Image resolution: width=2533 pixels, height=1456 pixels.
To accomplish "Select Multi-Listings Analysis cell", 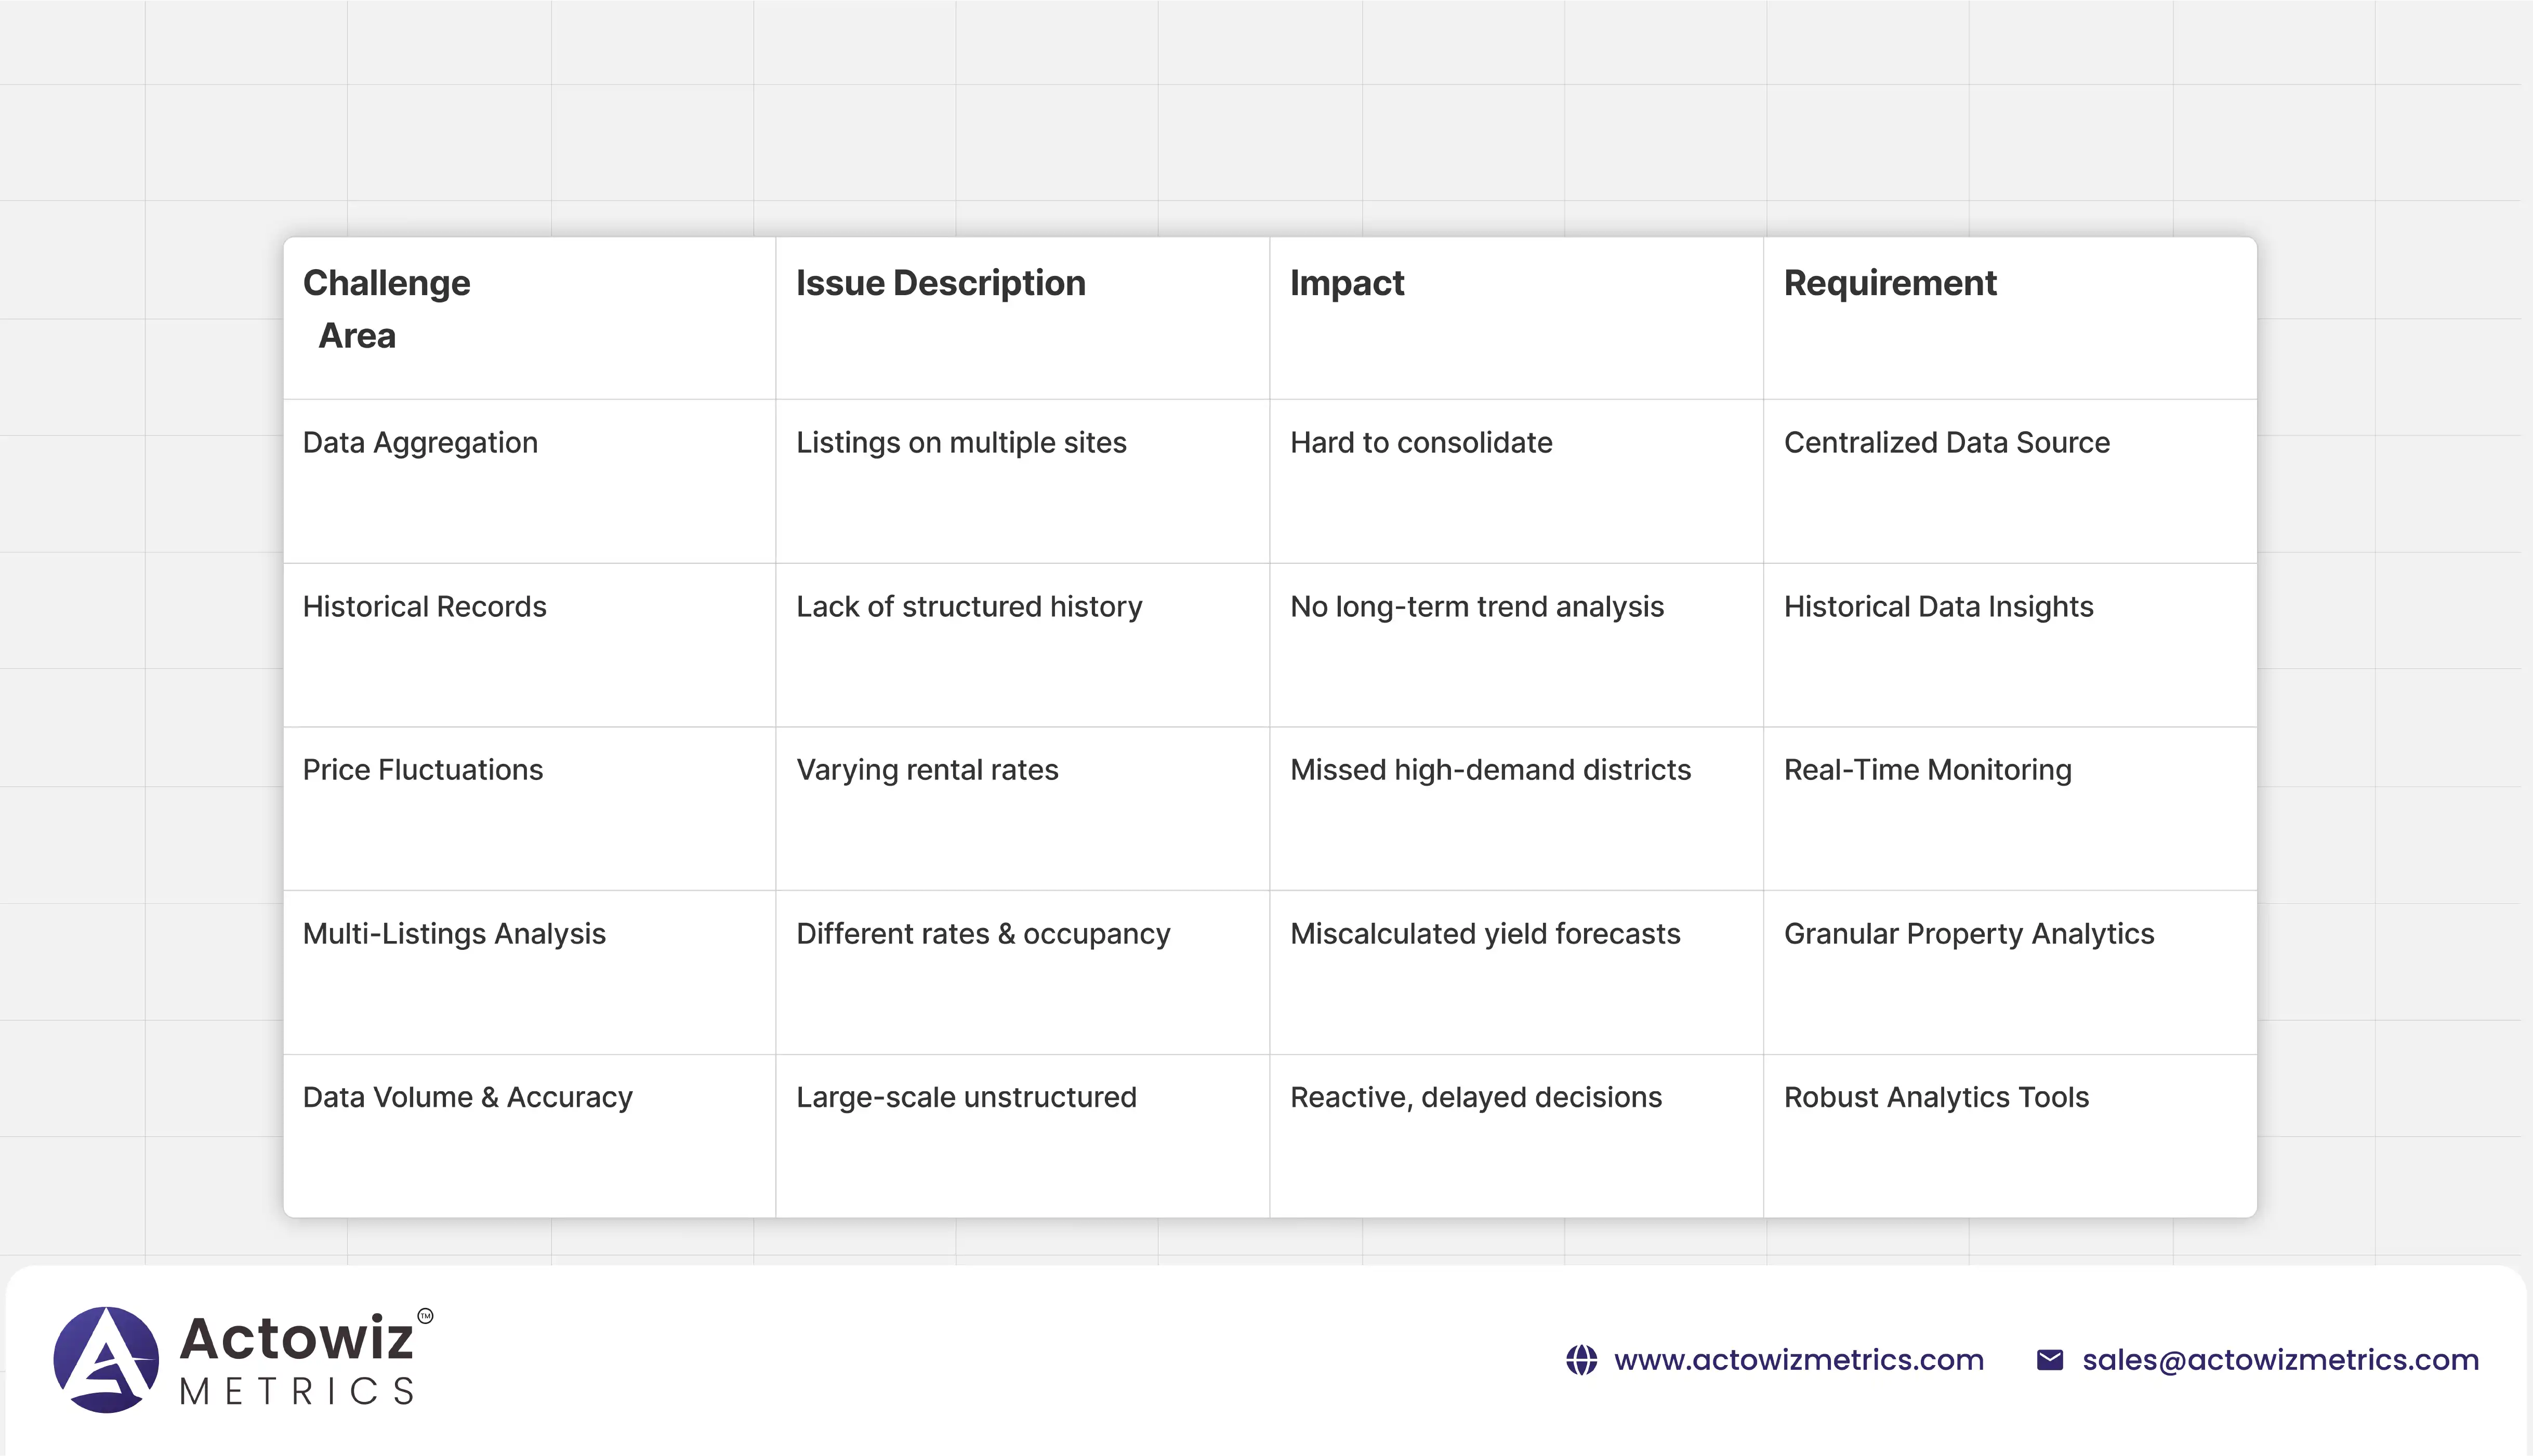I will (x=454, y=934).
